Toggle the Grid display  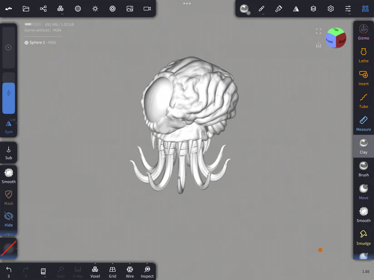point(112,272)
